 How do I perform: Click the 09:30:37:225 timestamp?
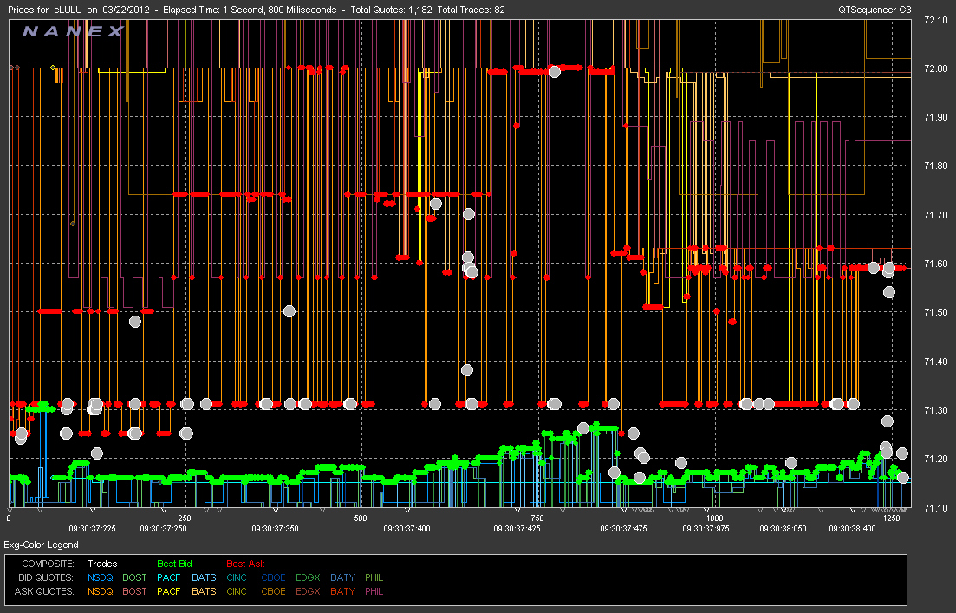(92, 529)
